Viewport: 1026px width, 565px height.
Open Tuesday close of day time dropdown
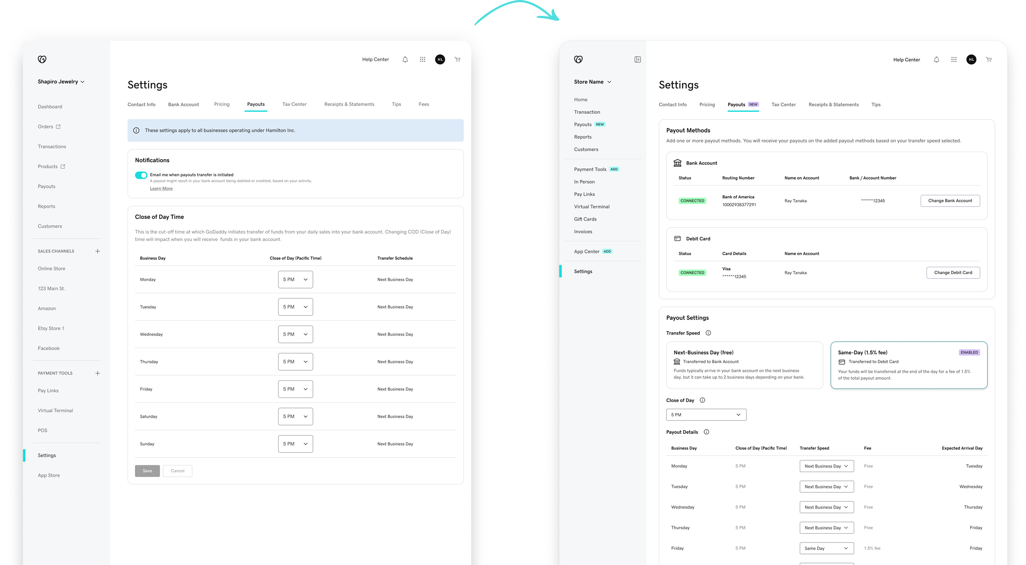pos(296,307)
